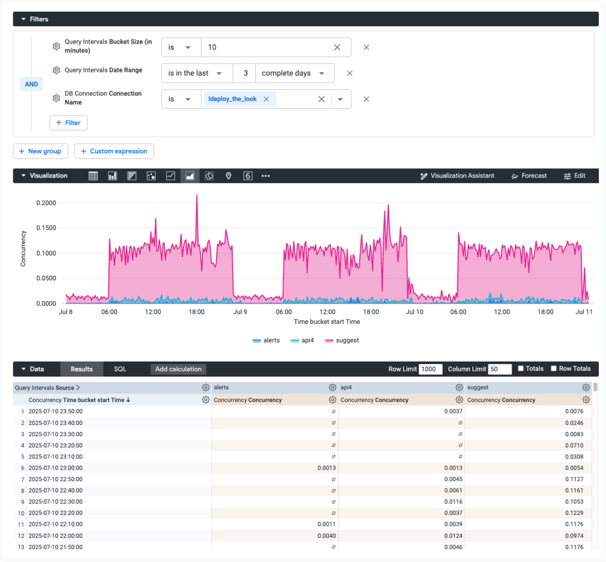Switch visualization to the Table chart type
This screenshot has width=606, height=562.
pyautogui.click(x=93, y=175)
